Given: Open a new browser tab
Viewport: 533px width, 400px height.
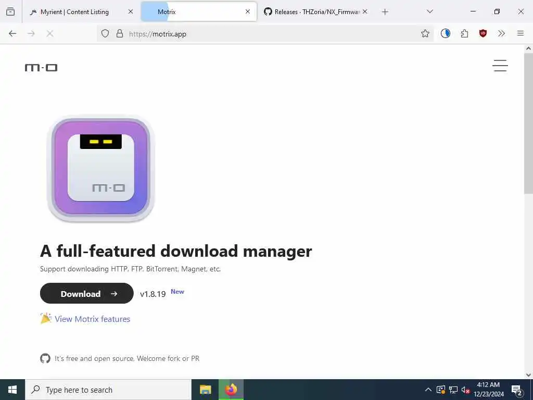Looking at the screenshot, I should pyautogui.click(x=385, y=12).
